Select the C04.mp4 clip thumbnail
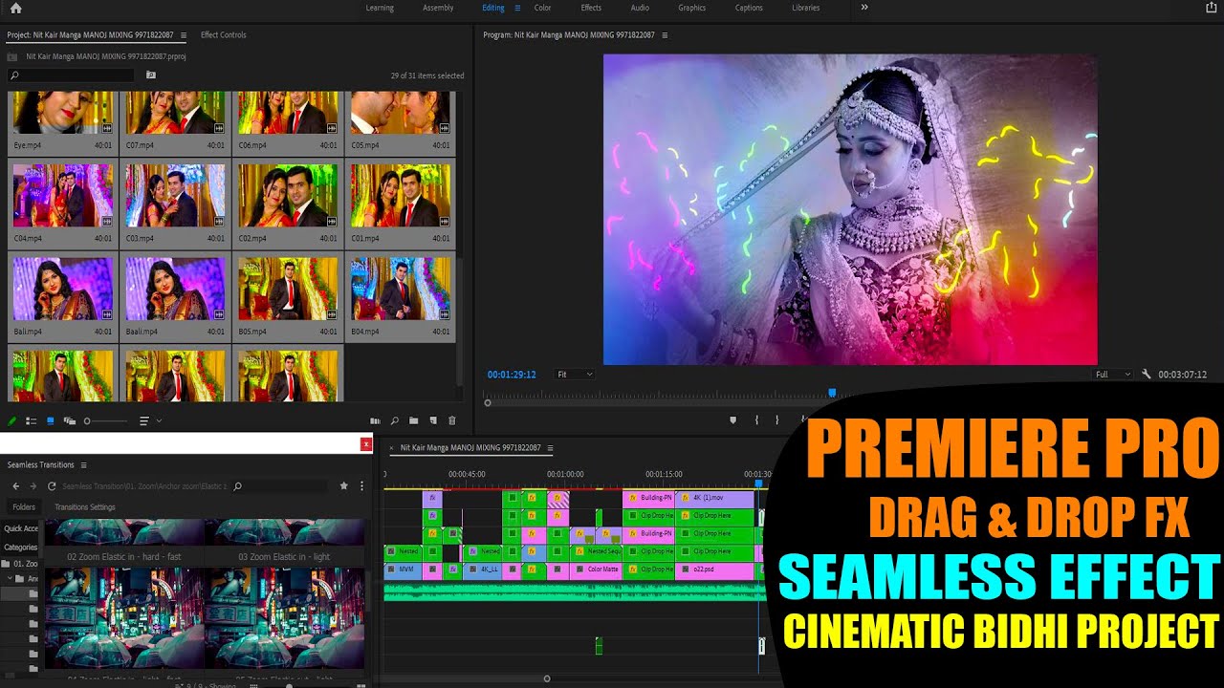The height and width of the screenshot is (688, 1224). coord(62,196)
